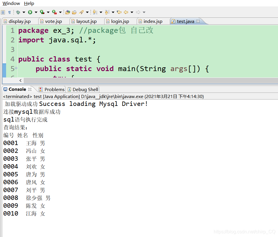Click the Run External Tools icon
278x237 pixels.
click(54, 12)
